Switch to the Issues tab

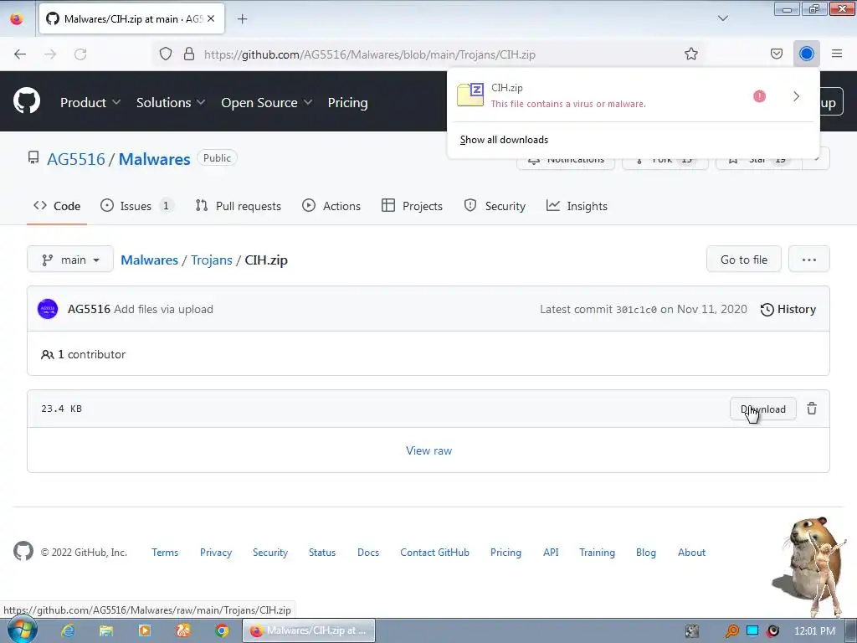click(x=137, y=206)
